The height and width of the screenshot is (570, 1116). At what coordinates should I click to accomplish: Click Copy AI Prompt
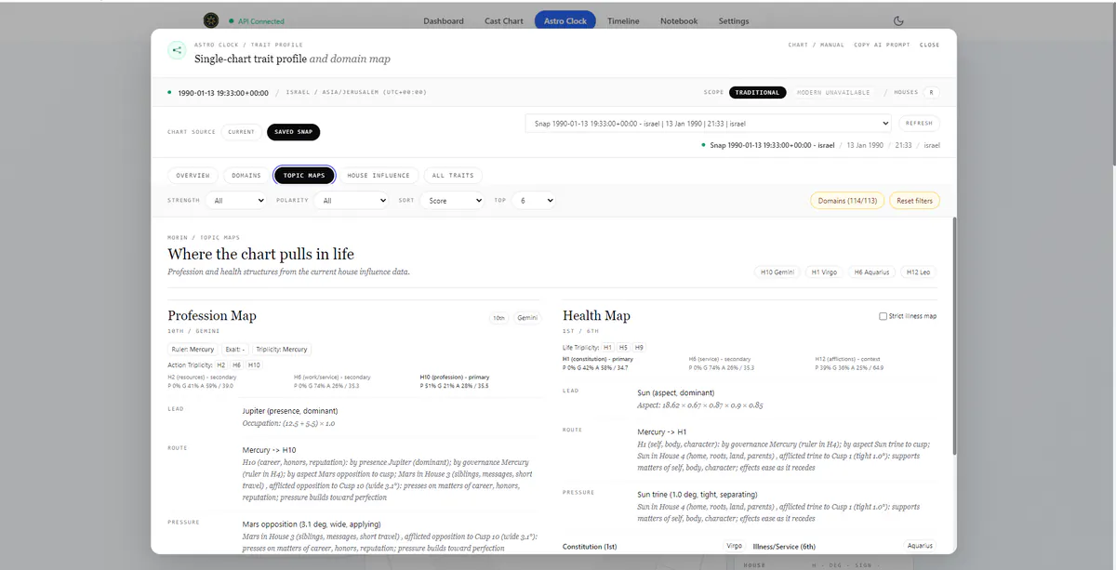click(881, 45)
